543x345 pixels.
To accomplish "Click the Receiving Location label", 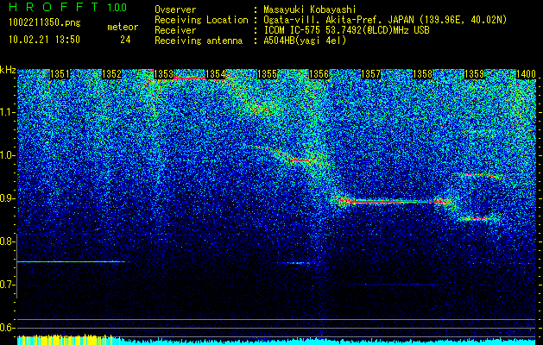I will (201, 20).
